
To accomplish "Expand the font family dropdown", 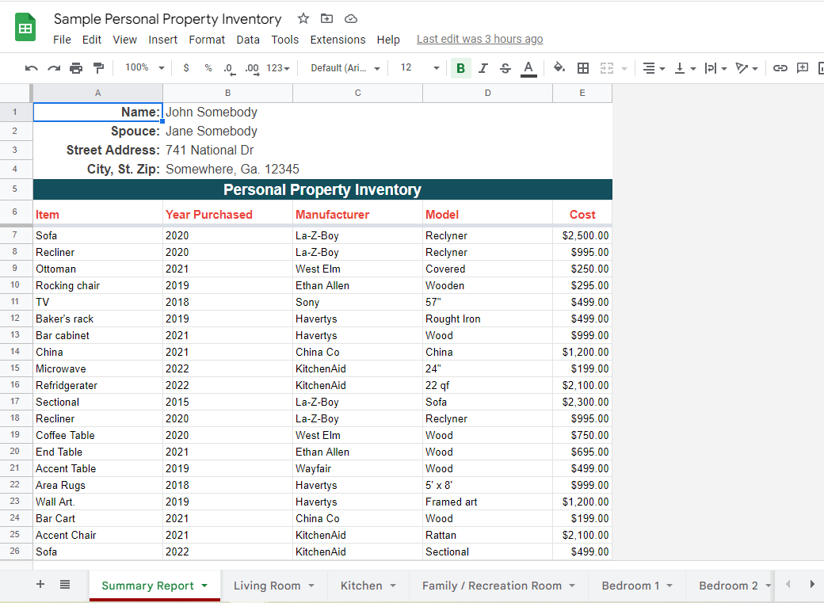I will pos(345,68).
